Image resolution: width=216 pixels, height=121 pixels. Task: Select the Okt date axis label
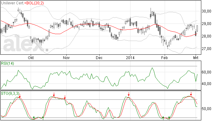click(31, 58)
